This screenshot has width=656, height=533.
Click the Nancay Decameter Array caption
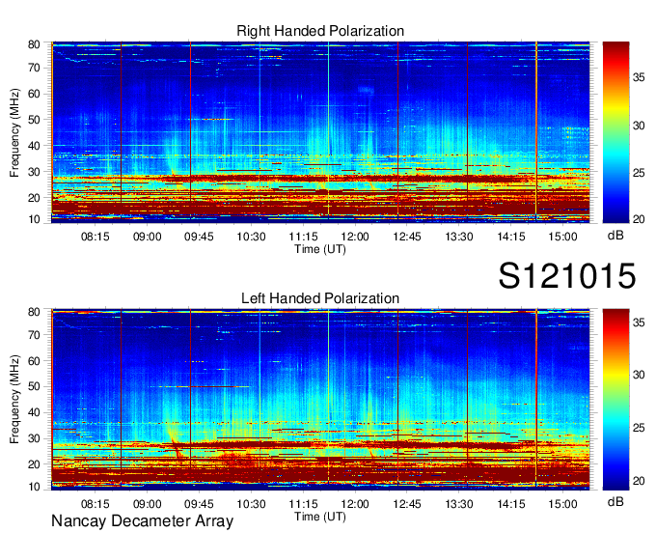[142, 521]
